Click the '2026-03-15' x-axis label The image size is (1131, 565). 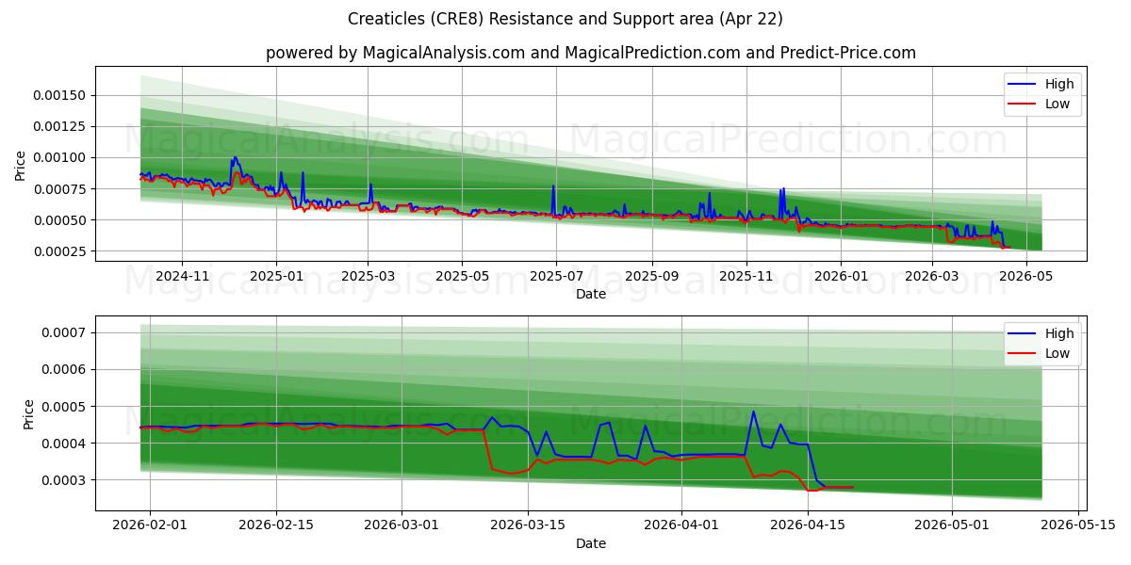(528, 526)
